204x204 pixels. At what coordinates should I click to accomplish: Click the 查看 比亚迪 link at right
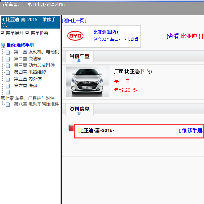pyautogui.click(x=185, y=36)
